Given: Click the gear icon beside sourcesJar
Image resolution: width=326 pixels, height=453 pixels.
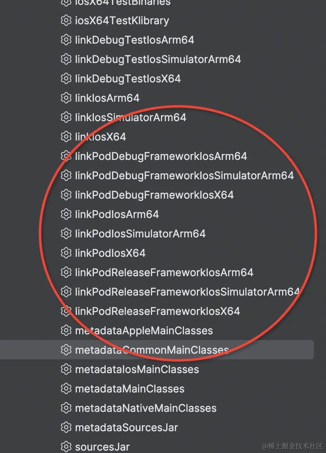Looking at the screenshot, I should [x=66, y=447].
